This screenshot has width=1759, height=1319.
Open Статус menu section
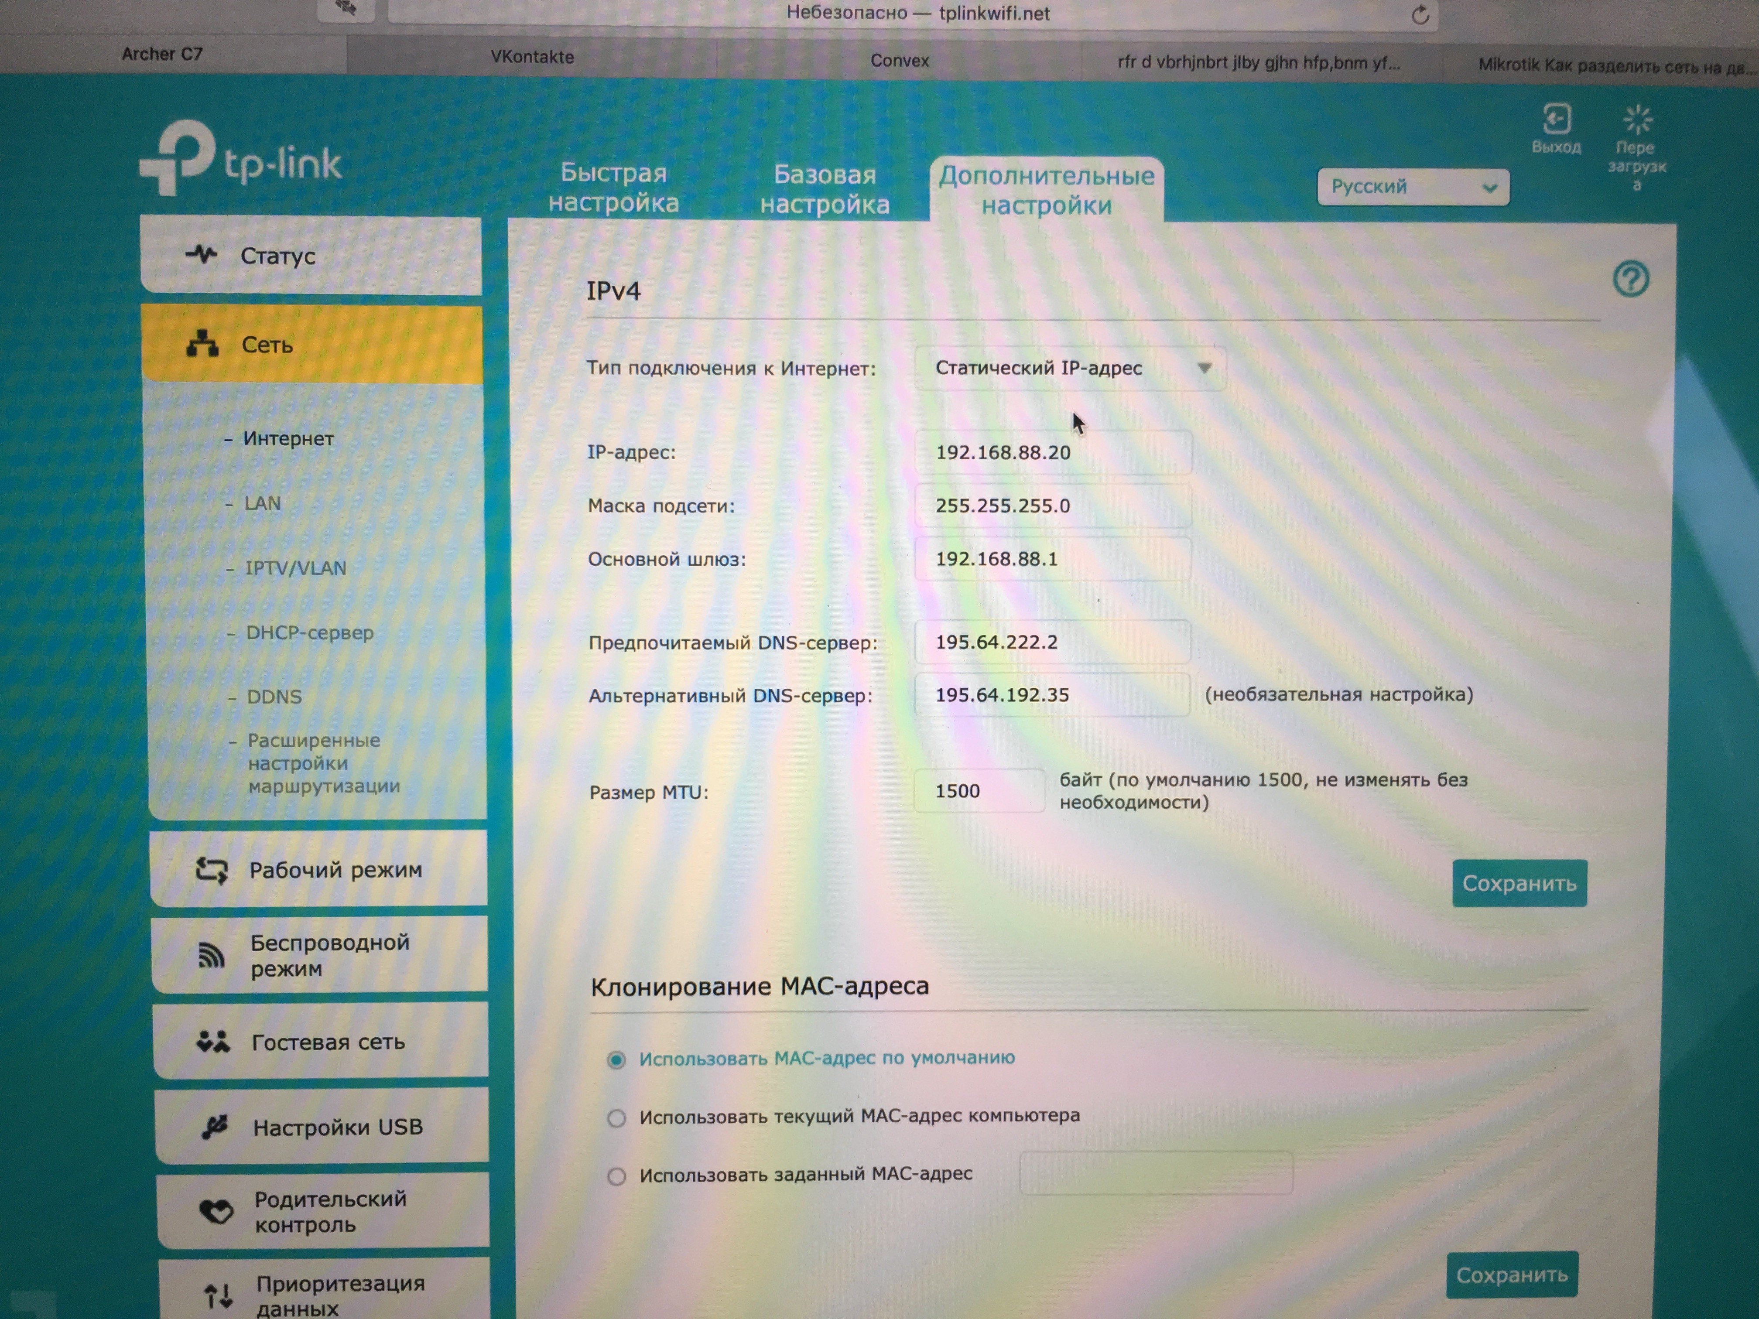click(x=311, y=255)
